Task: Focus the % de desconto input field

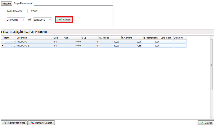Action: (38, 11)
